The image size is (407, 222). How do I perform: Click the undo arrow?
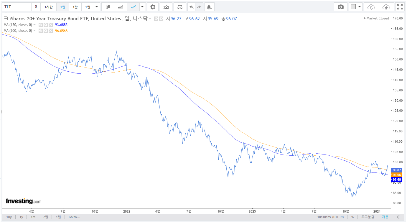pos(191,7)
